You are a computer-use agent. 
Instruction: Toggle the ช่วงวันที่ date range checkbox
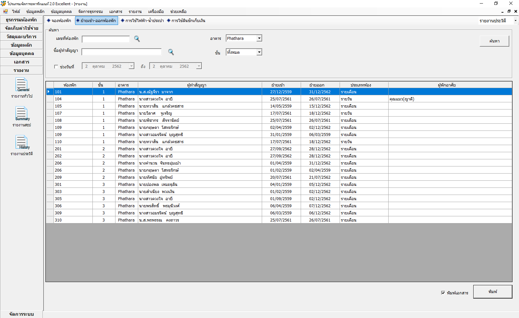(x=56, y=67)
